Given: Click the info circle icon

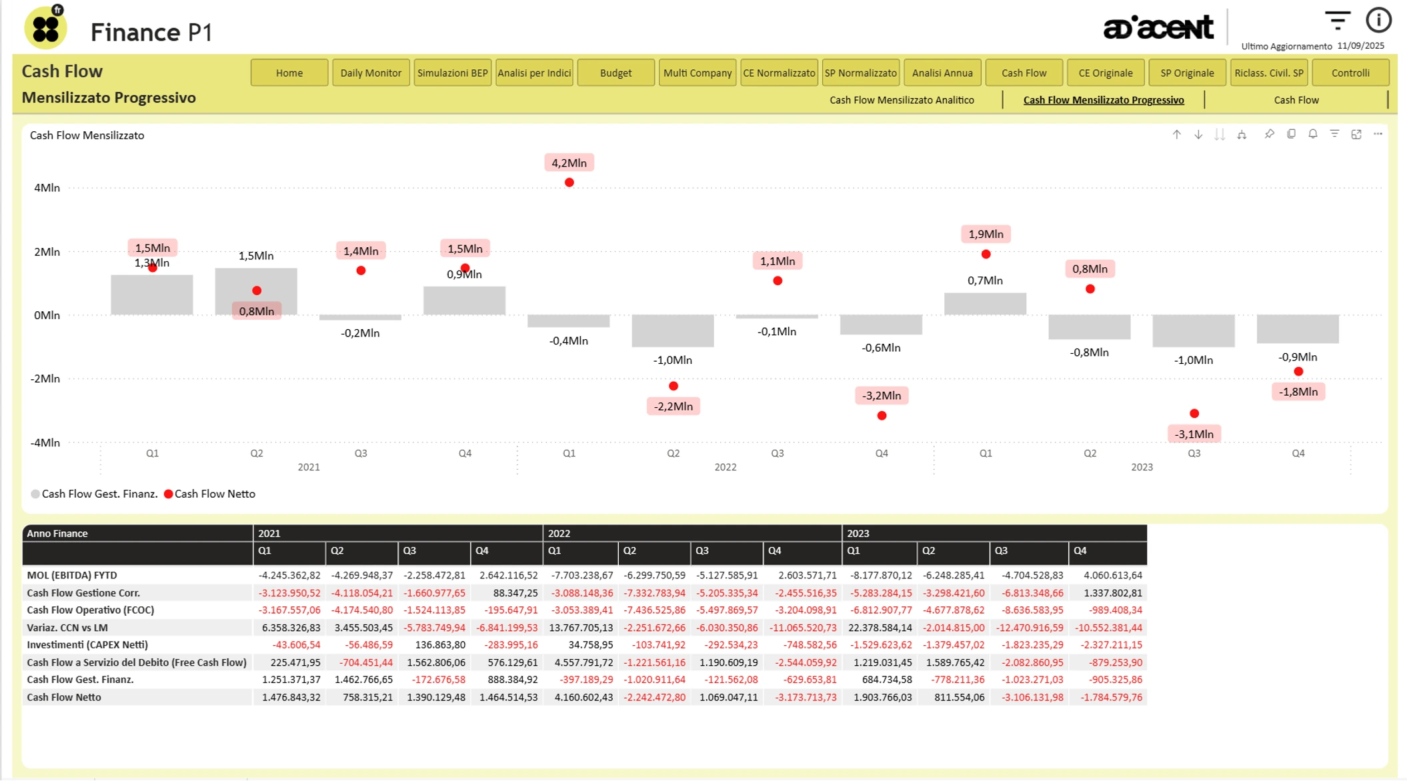Looking at the screenshot, I should (1378, 21).
